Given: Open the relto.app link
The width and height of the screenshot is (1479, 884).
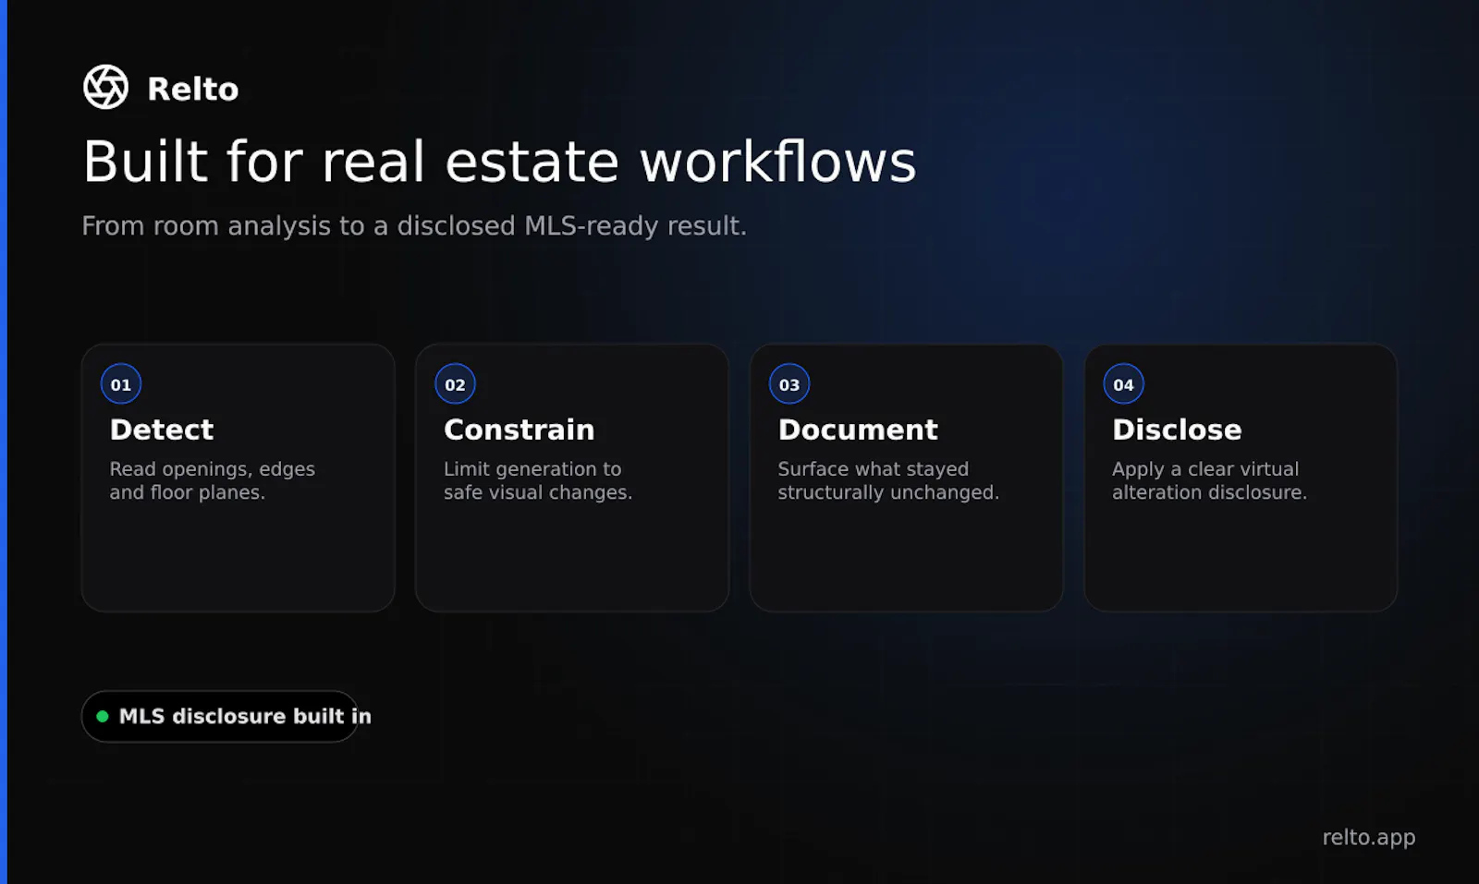Looking at the screenshot, I should tap(1369, 838).
